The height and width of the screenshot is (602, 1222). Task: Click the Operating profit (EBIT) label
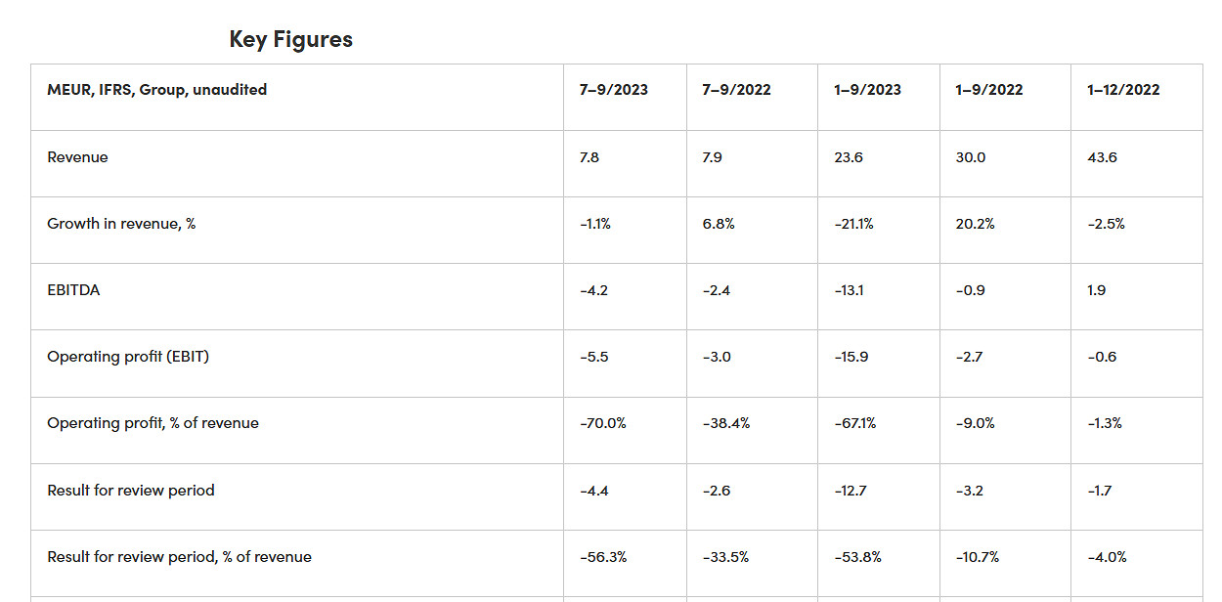pos(128,357)
